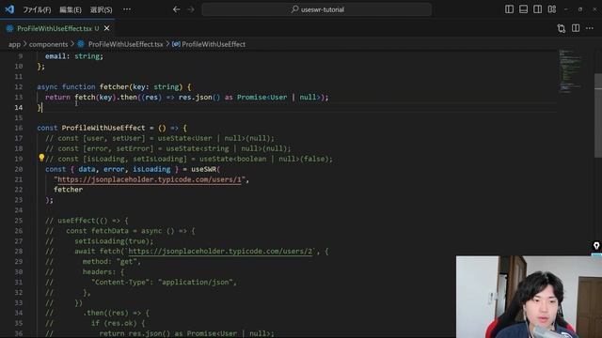Click the isLoading variable on line 20

tap(151, 169)
